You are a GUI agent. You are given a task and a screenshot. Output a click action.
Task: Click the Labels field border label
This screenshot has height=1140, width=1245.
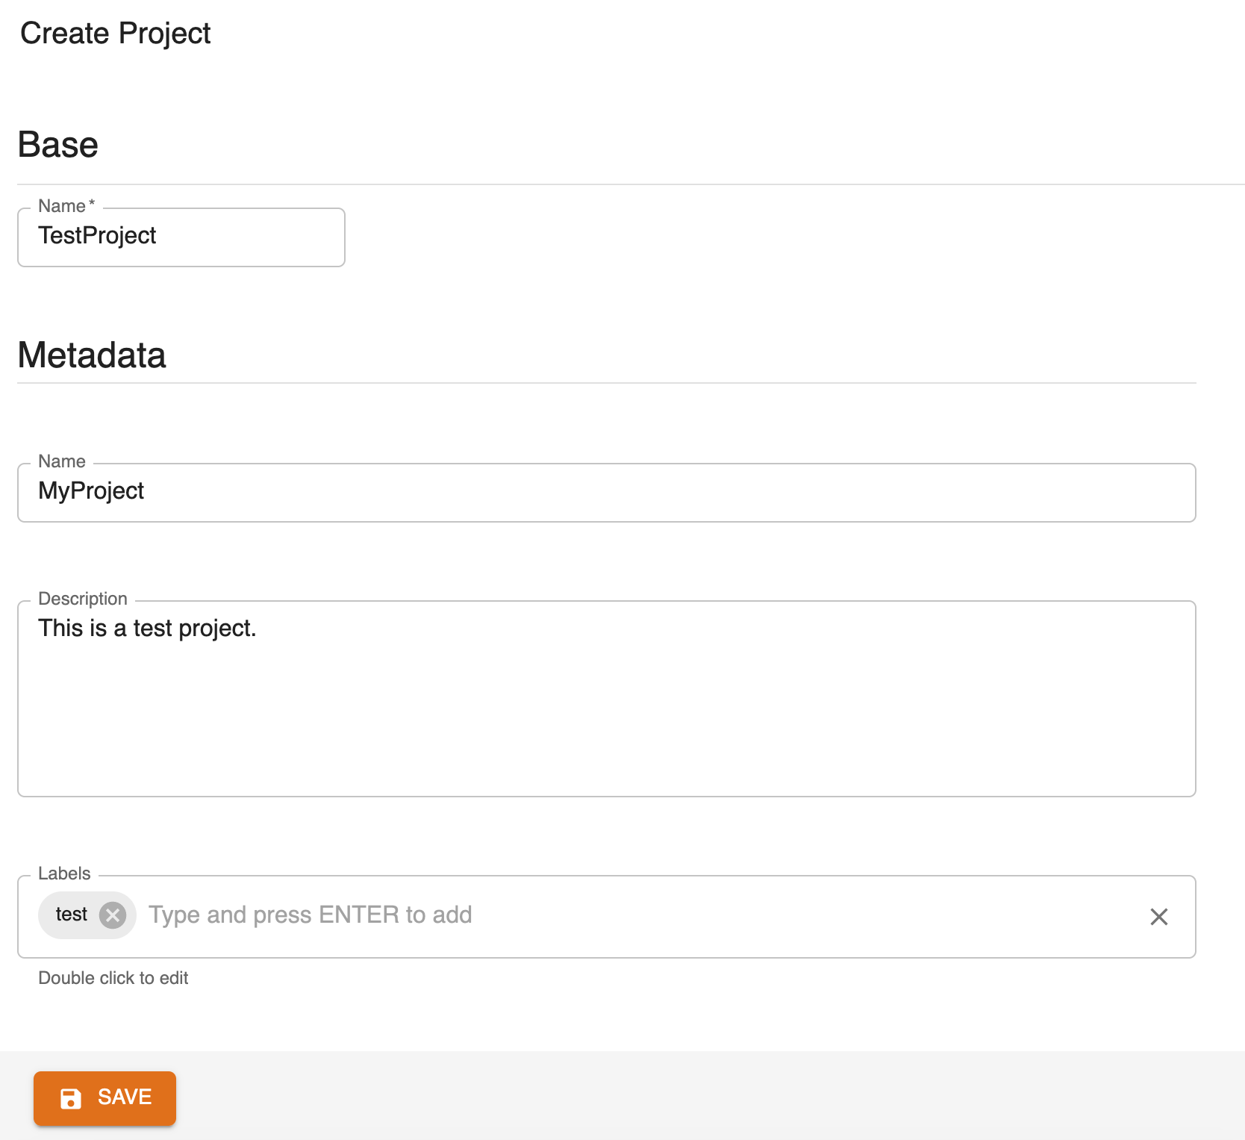[x=63, y=873]
